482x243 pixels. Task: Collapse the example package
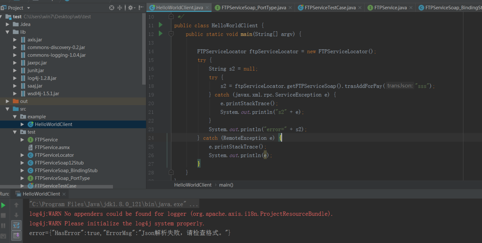click(15, 116)
